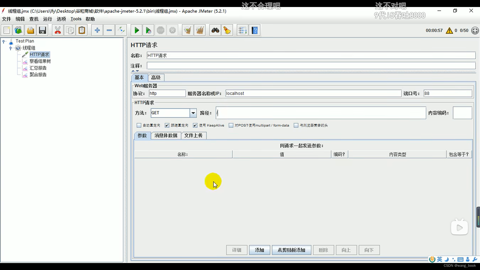
Task: Click the 详细 button
Action: [x=237, y=250]
